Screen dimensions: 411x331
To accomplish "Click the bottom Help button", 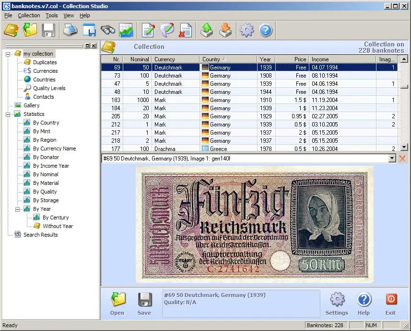I will click(x=364, y=304).
